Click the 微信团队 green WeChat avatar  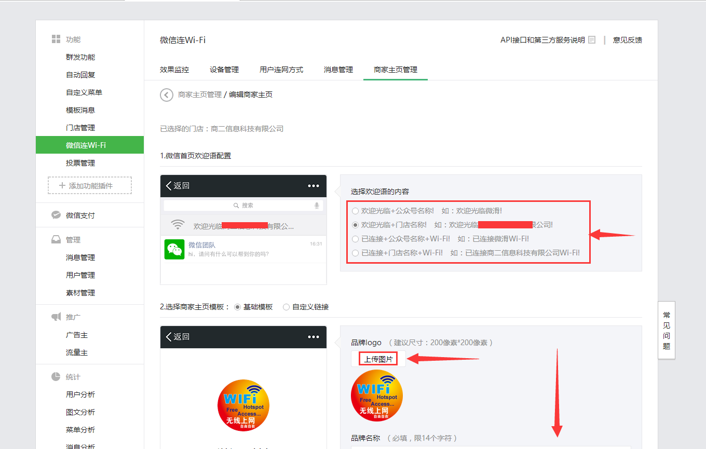click(x=174, y=249)
